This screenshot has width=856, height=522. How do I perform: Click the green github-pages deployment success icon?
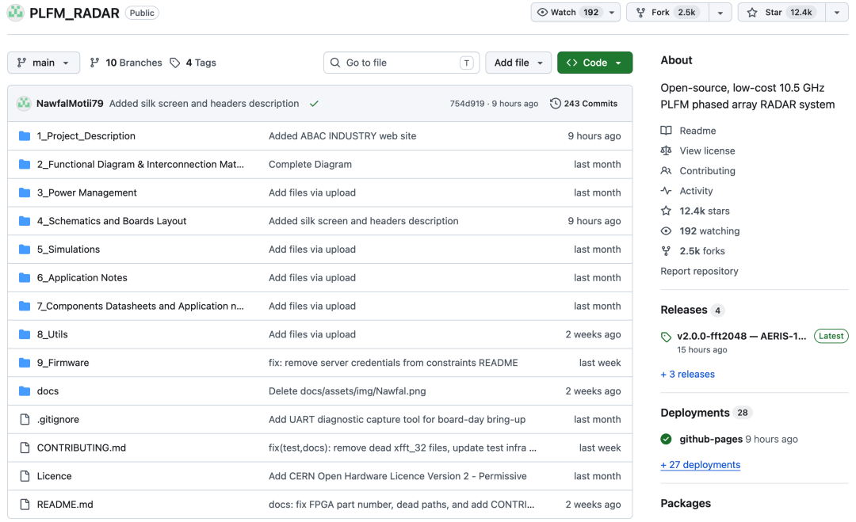pos(666,439)
